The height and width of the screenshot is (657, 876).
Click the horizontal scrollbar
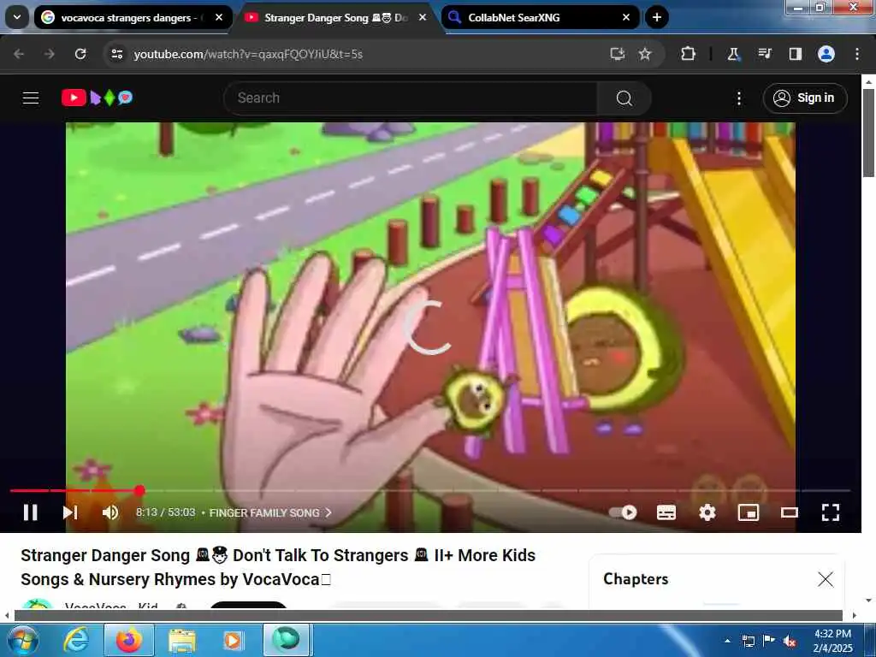428,615
